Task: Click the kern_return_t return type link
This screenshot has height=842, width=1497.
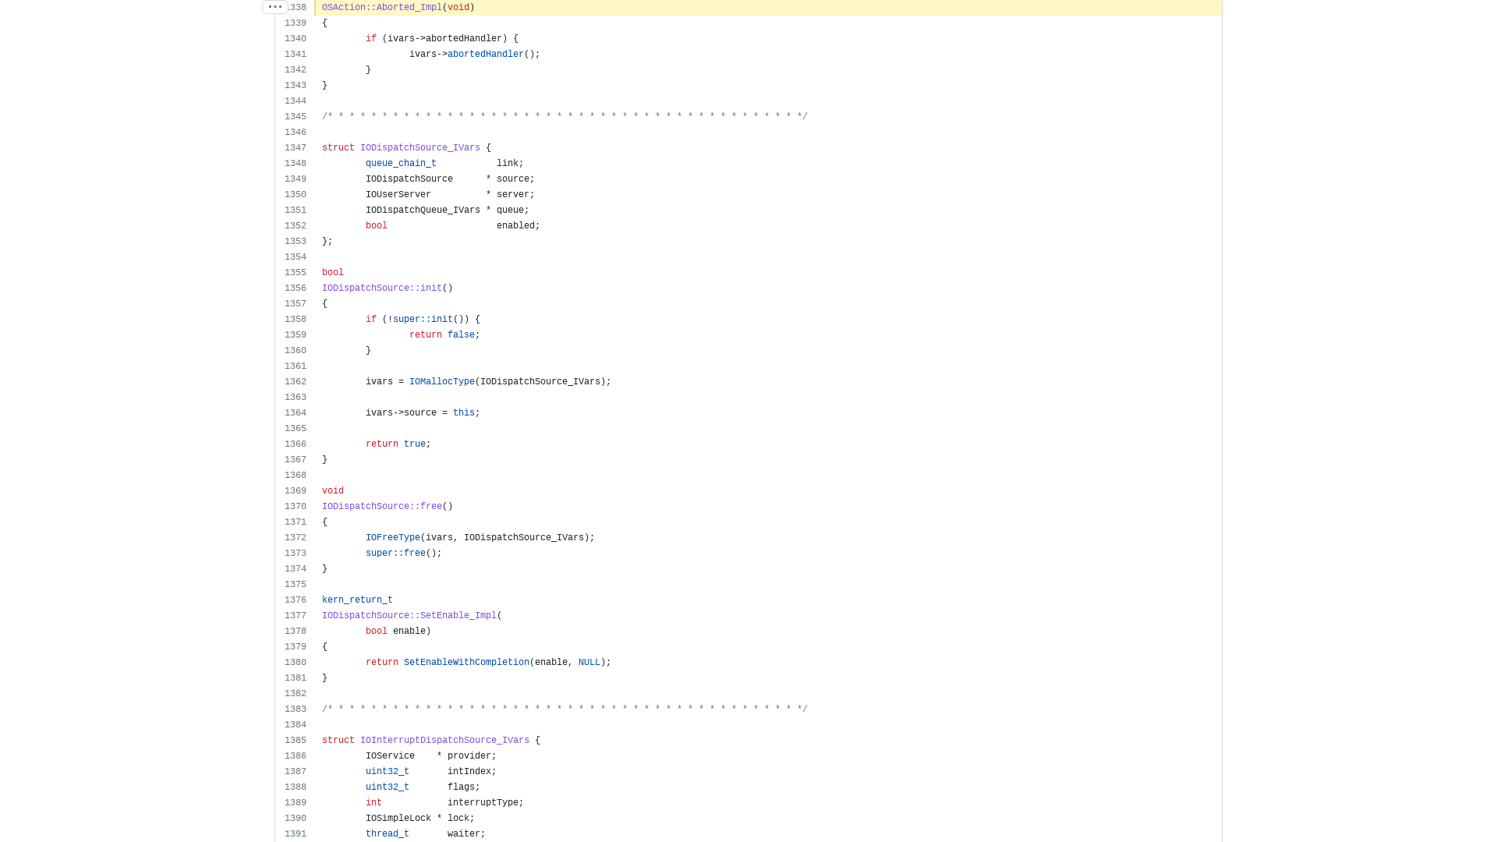Action: click(357, 600)
